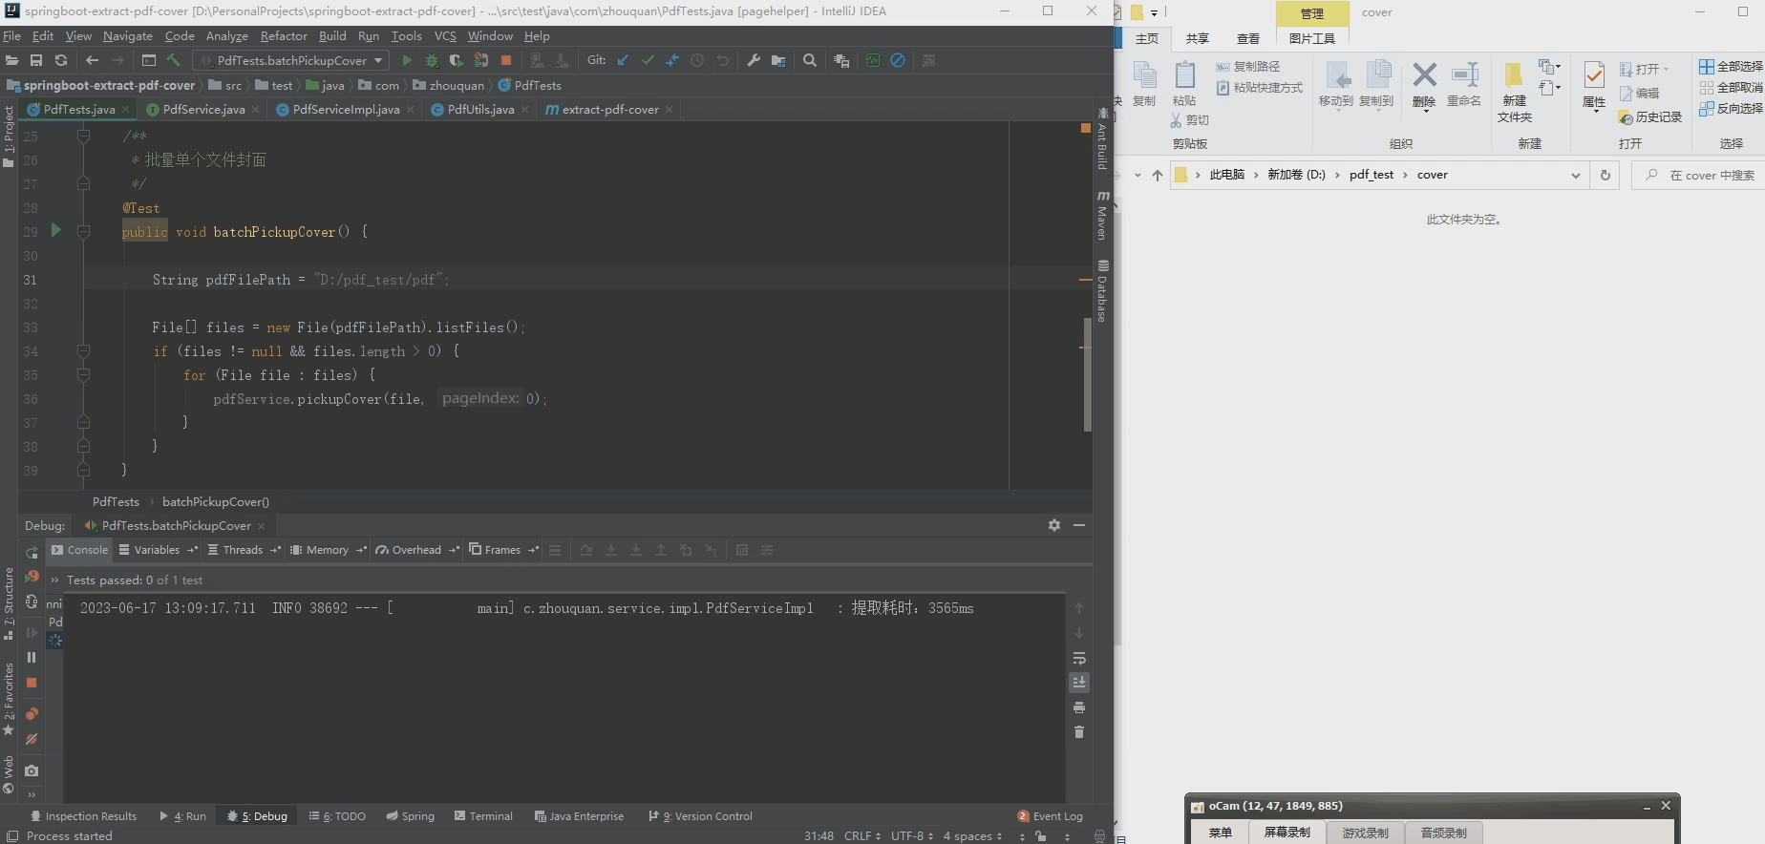Image resolution: width=1765 pixels, height=844 pixels.
Task: Open the UTF-8 encoding selector
Action: [912, 835]
